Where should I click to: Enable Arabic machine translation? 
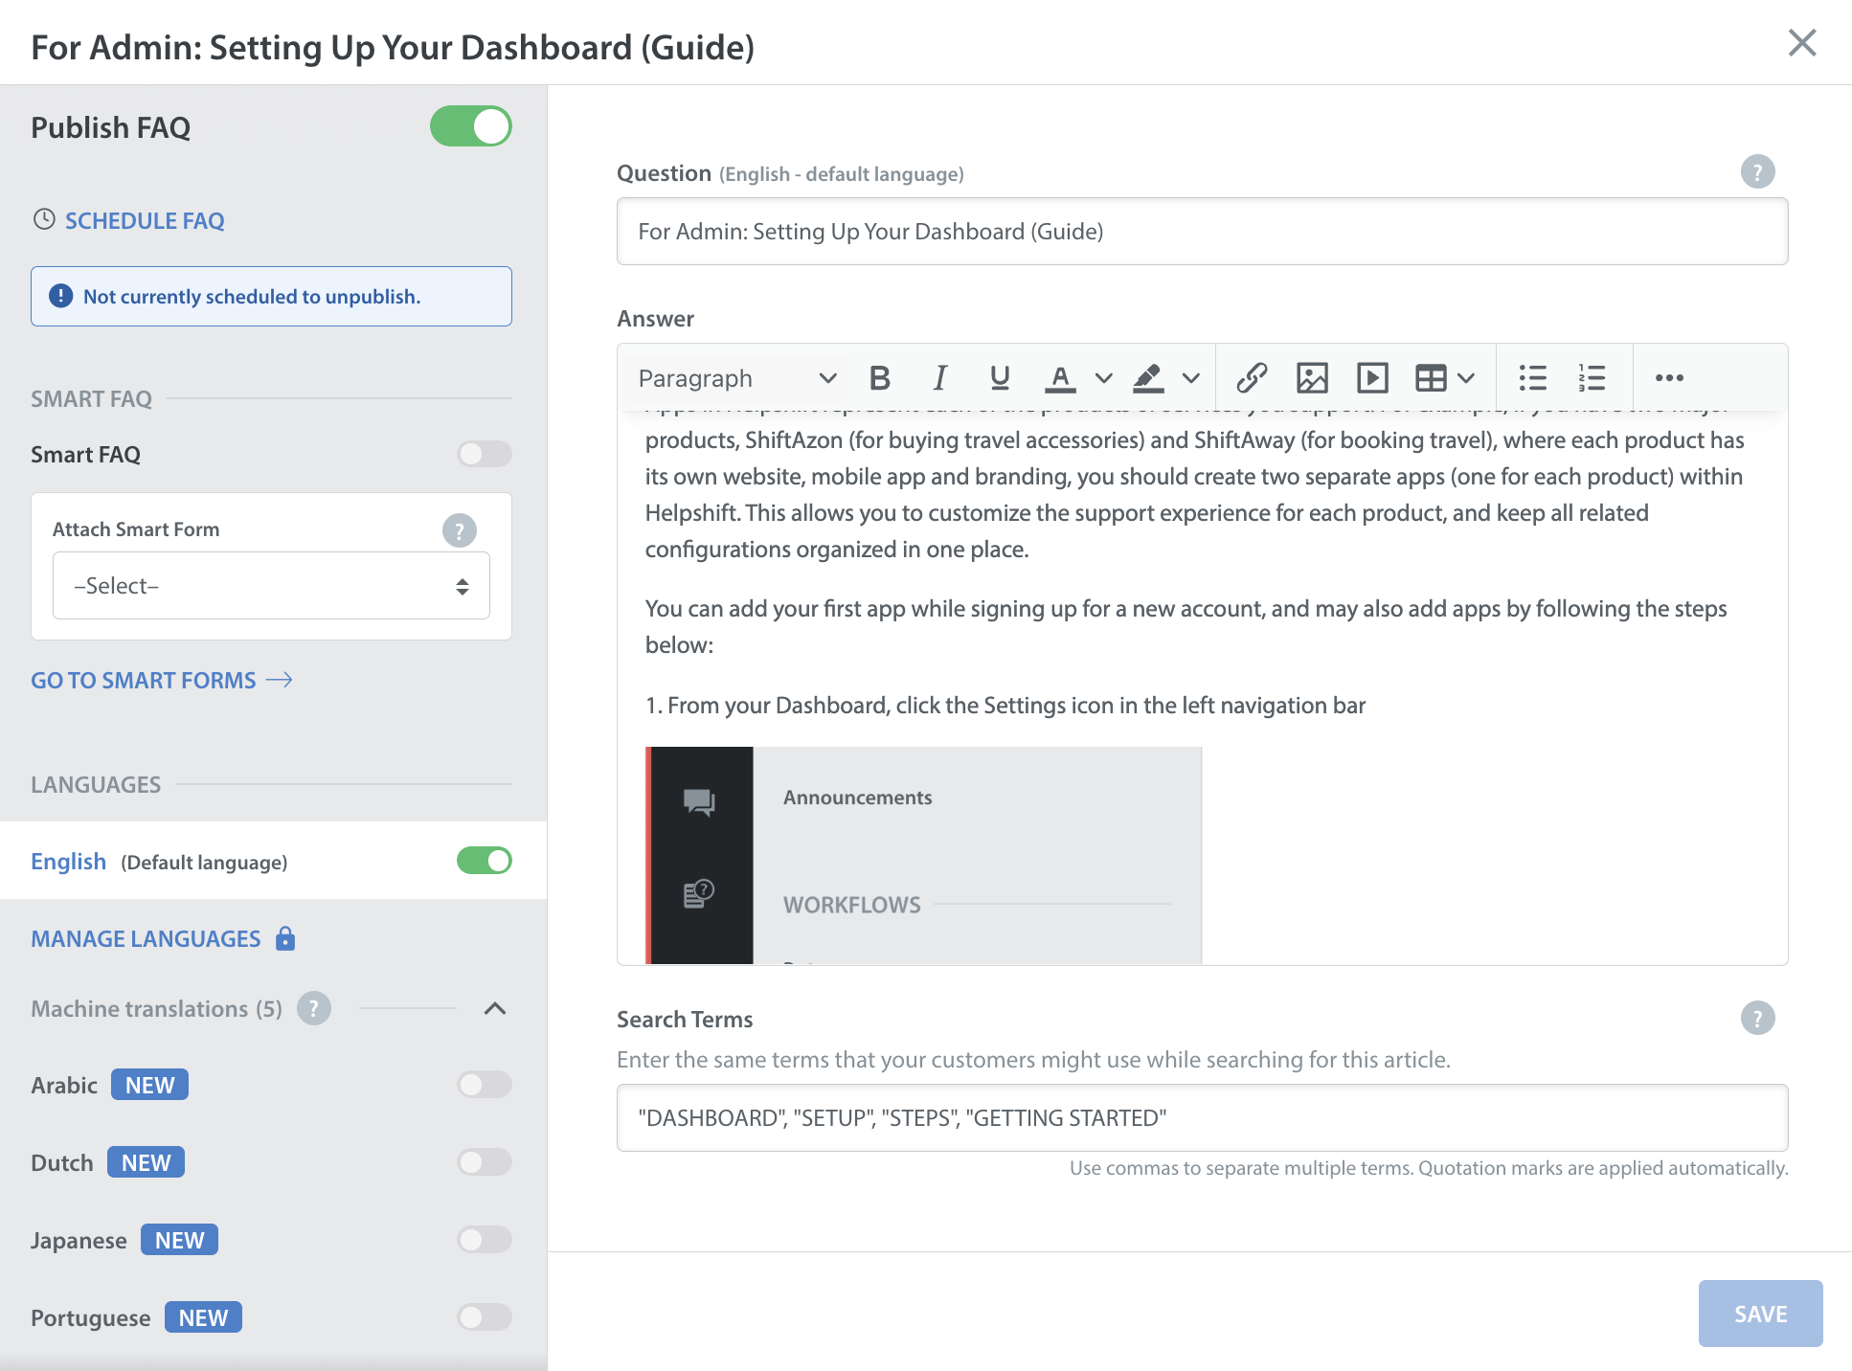[484, 1085]
